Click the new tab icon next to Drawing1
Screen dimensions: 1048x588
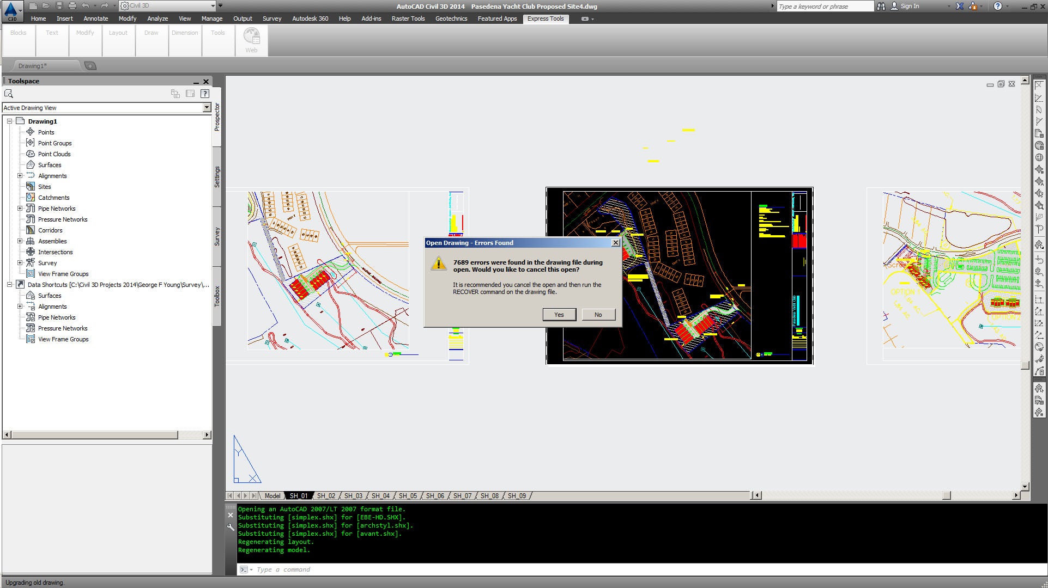90,66
